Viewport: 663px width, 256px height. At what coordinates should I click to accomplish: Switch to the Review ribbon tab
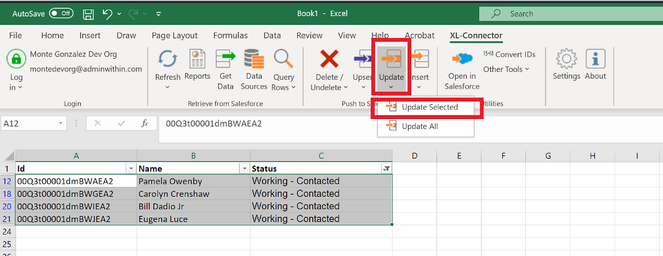click(x=310, y=35)
